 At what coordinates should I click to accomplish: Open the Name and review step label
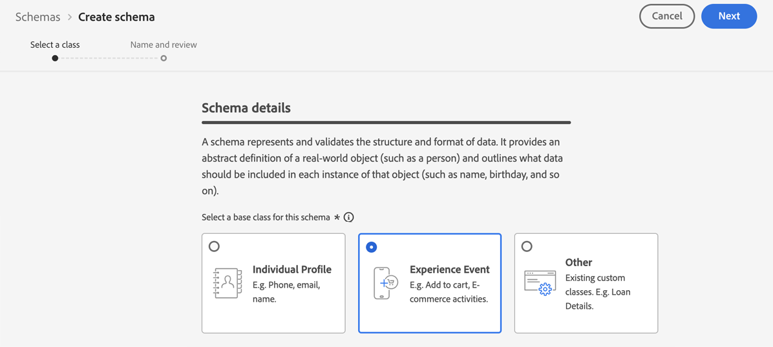(164, 45)
